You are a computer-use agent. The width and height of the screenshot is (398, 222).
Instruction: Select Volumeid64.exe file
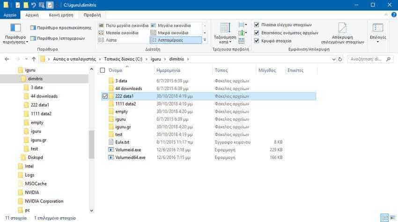coord(130,157)
